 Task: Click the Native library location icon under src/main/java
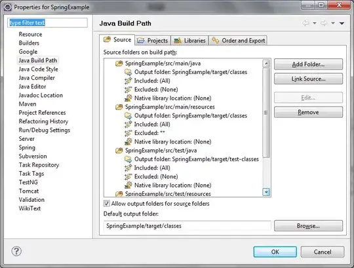pos(128,98)
